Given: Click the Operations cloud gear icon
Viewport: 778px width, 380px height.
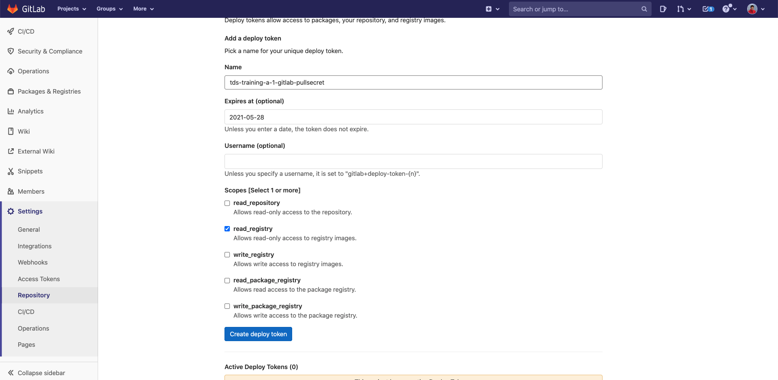Looking at the screenshot, I should coord(11,71).
